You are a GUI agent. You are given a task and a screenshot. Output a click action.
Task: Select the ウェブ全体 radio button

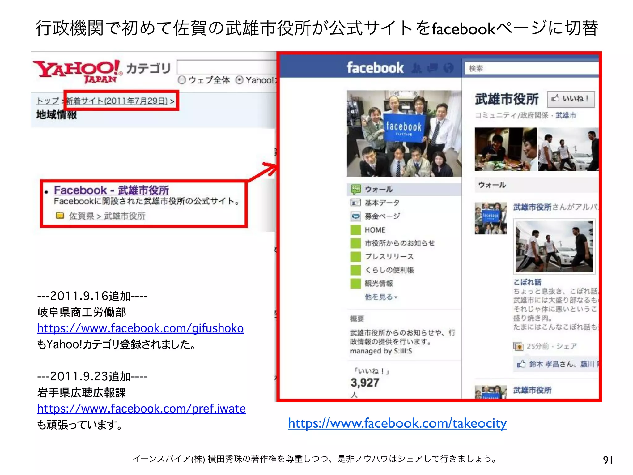[182, 80]
